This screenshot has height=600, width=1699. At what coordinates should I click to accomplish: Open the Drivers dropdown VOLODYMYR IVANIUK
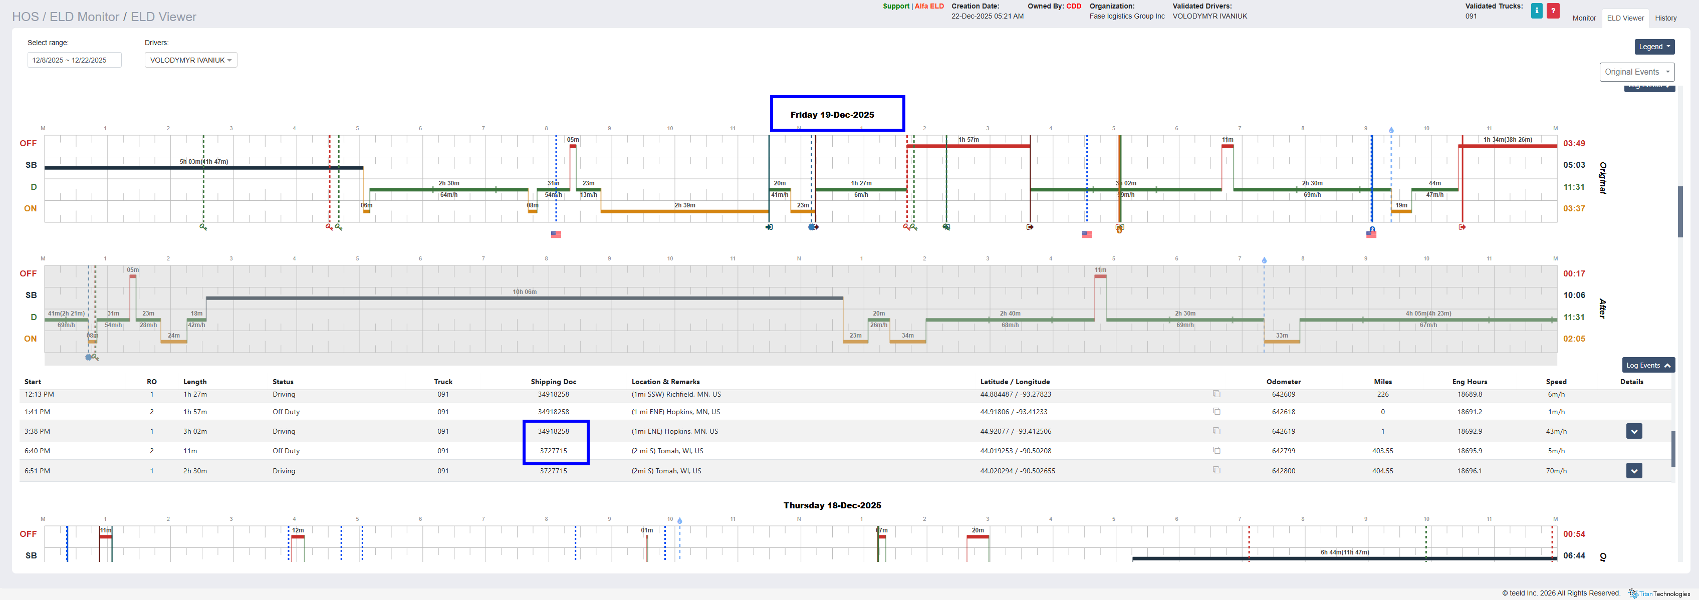[190, 60]
